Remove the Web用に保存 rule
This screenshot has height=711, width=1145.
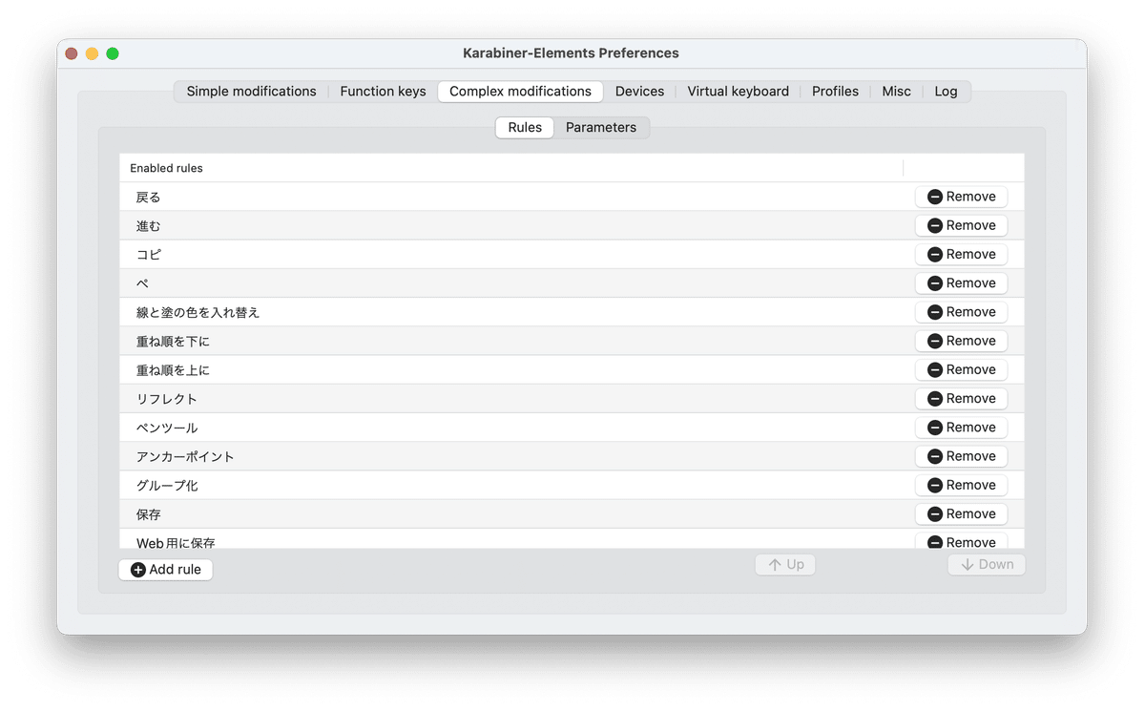pos(961,541)
